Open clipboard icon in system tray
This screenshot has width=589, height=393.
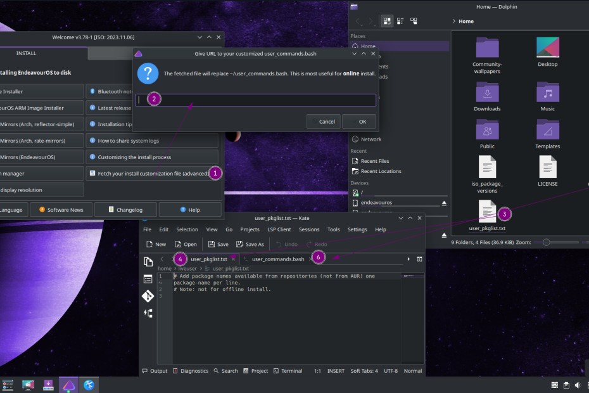[x=566, y=385]
